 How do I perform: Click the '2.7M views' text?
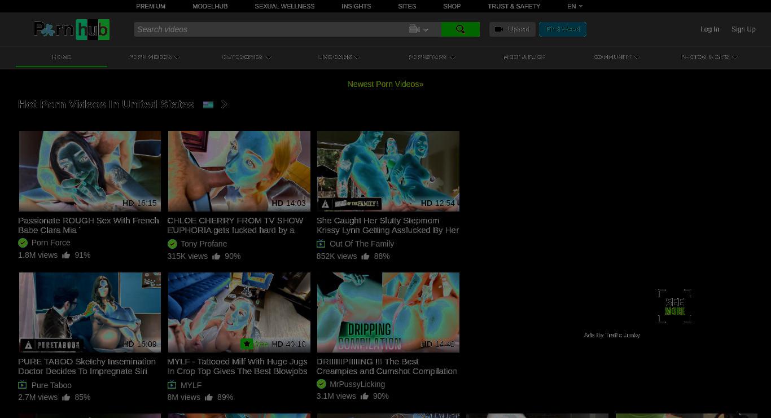coord(38,397)
